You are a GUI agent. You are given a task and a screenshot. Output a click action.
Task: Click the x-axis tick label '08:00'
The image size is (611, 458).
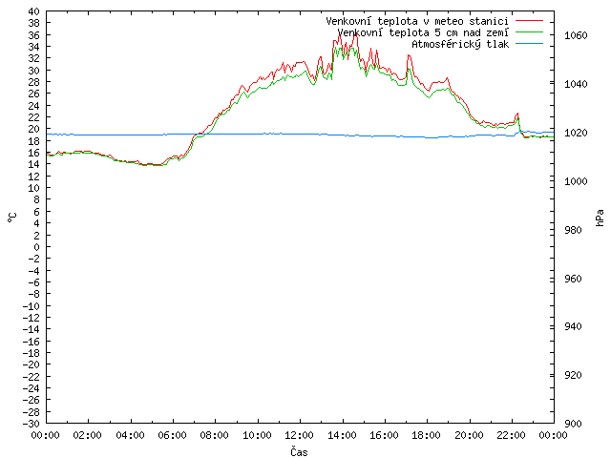click(215, 435)
